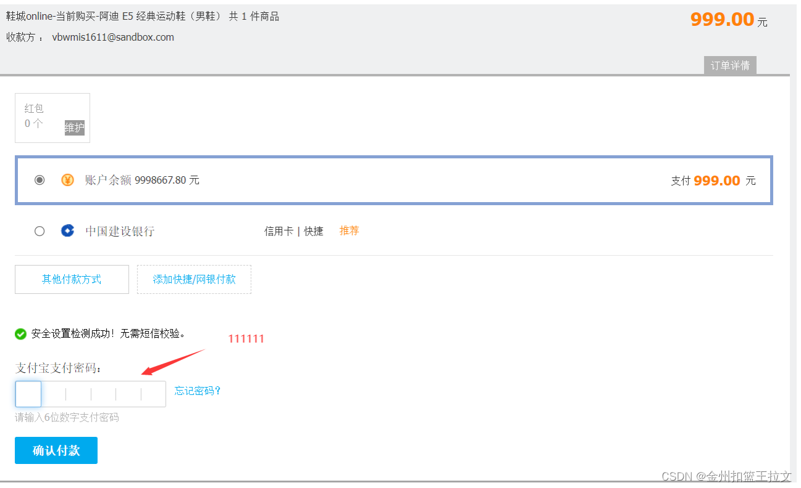Viewport: 801px width, 488px height.
Task: Click the 中国建设银行 bank name text
Action: tap(120, 231)
